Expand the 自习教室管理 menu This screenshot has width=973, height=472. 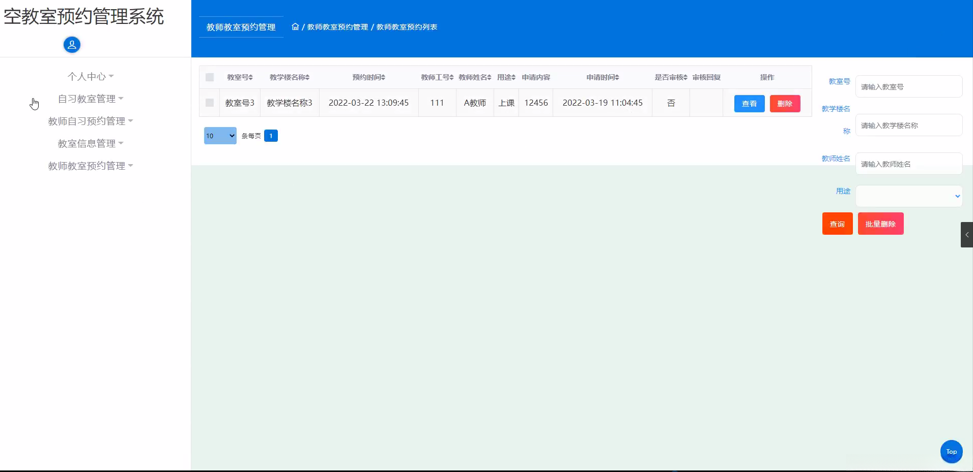pos(91,99)
